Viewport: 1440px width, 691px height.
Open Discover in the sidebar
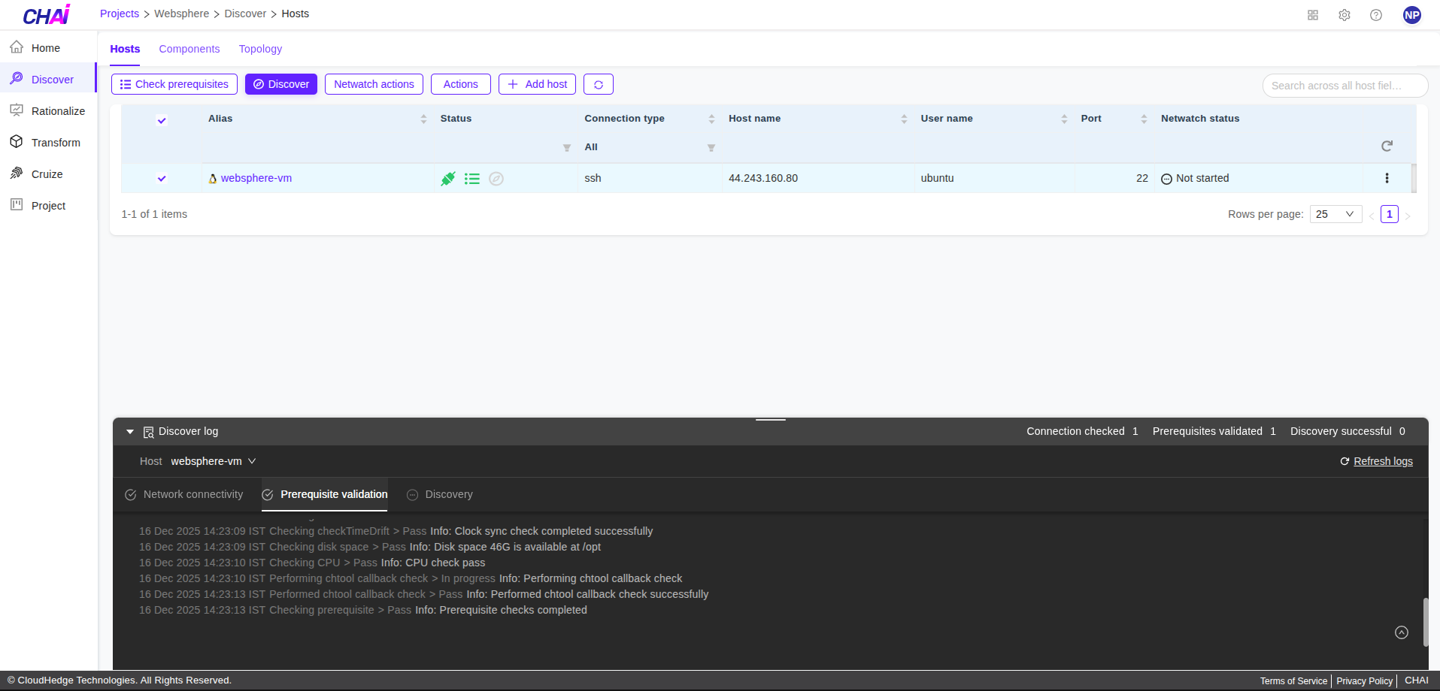point(48,80)
